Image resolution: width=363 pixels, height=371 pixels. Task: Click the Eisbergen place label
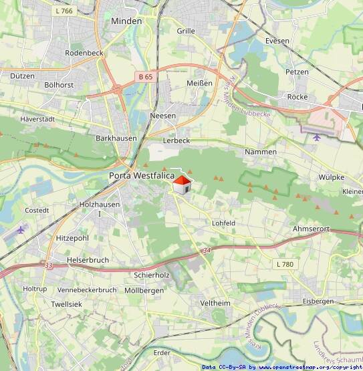point(318,301)
